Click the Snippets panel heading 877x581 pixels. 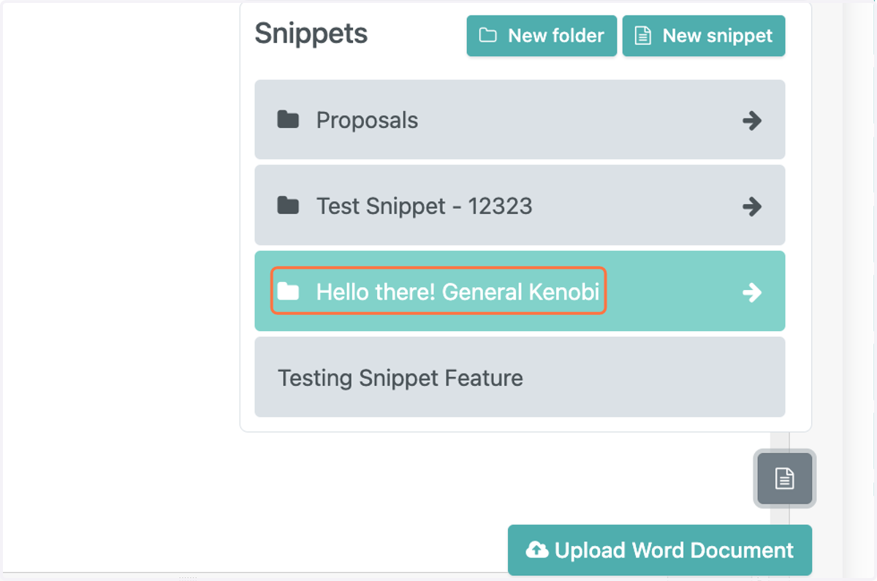click(311, 34)
